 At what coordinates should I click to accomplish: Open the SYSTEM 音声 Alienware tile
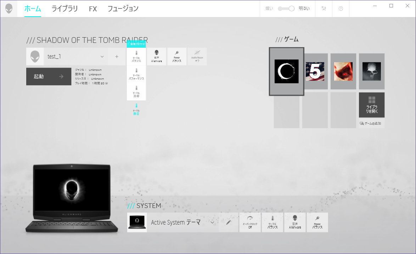pos(295,222)
